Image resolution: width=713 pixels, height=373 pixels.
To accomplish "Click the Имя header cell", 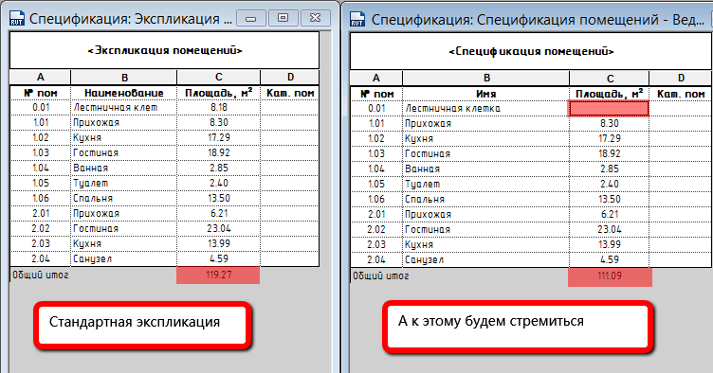I will click(x=486, y=94).
